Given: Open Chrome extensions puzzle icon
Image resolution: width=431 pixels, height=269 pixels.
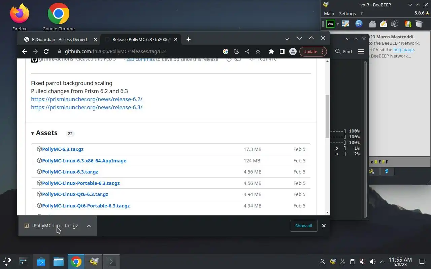Looking at the screenshot, I should (x=271, y=51).
